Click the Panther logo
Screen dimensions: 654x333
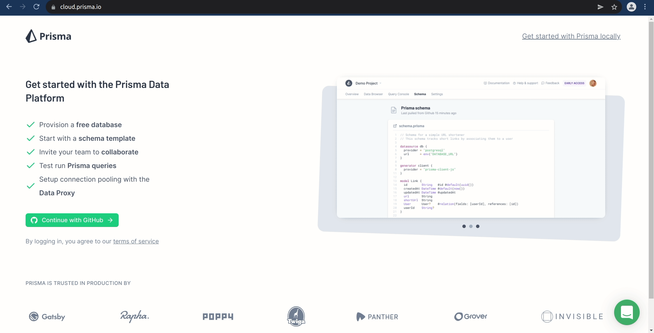(x=377, y=317)
